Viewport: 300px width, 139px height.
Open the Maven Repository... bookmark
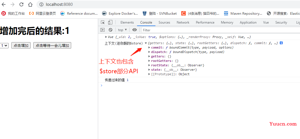[x=243, y=13]
